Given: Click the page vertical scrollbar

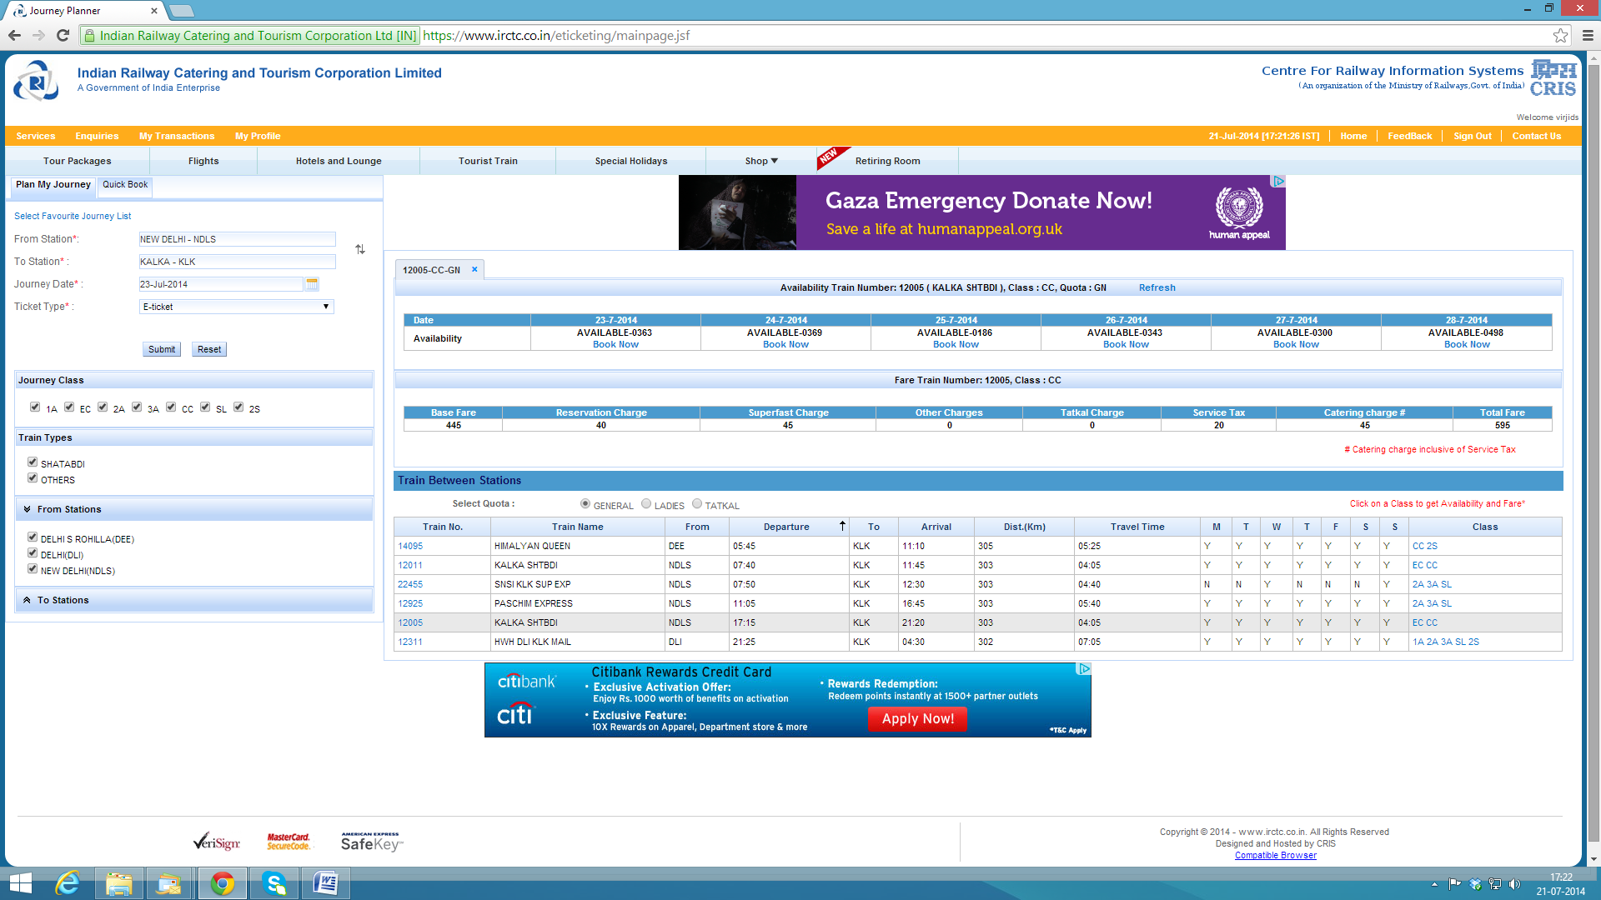Looking at the screenshot, I should [x=1593, y=454].
